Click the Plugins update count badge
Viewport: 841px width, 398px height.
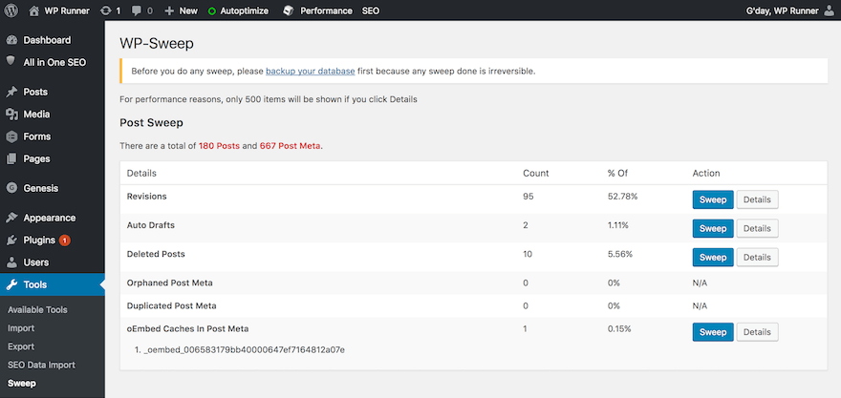pyautogui.click(x=64, y=241)
